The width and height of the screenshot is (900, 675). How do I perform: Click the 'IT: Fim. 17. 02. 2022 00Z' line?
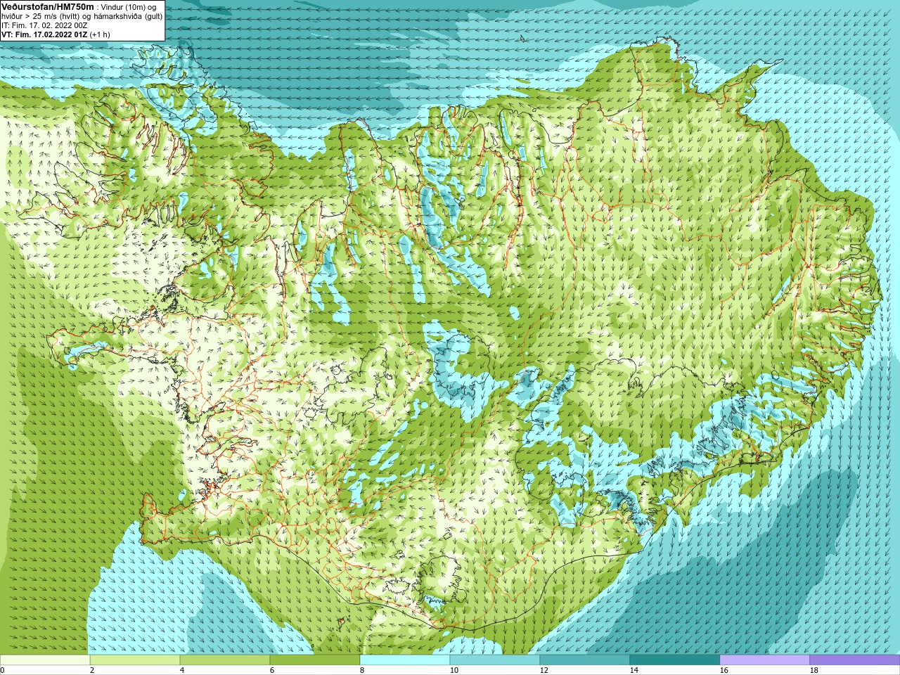(44, 25)
